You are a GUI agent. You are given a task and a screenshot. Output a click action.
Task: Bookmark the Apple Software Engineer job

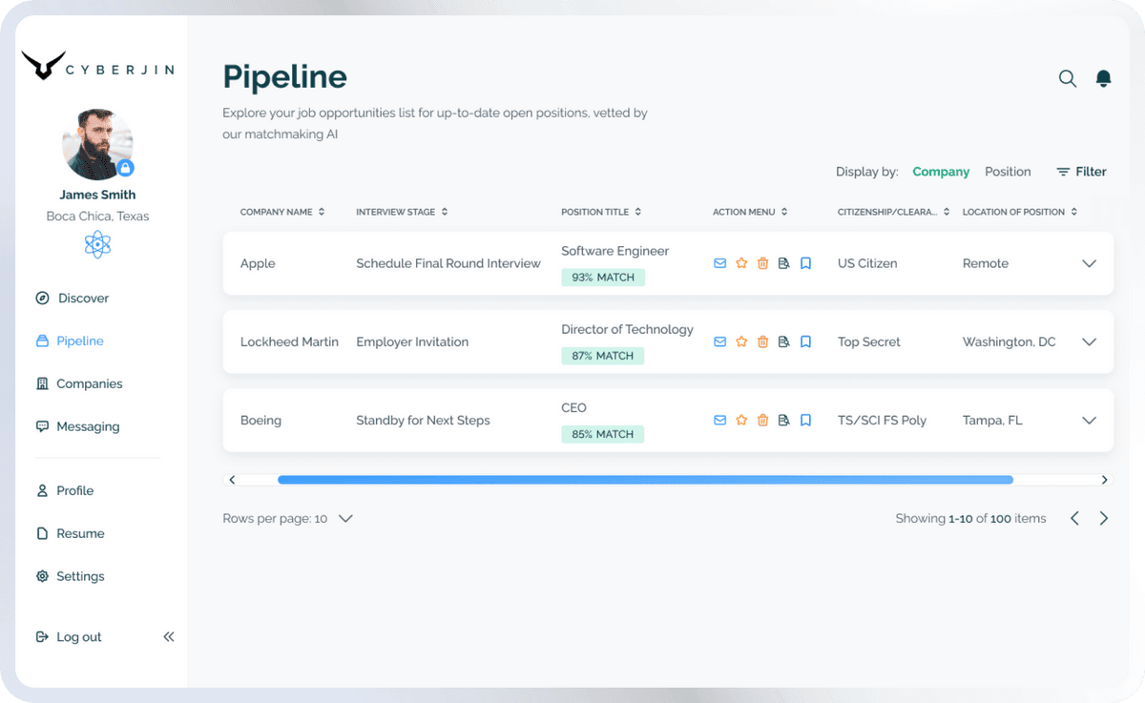coord(805,263)
